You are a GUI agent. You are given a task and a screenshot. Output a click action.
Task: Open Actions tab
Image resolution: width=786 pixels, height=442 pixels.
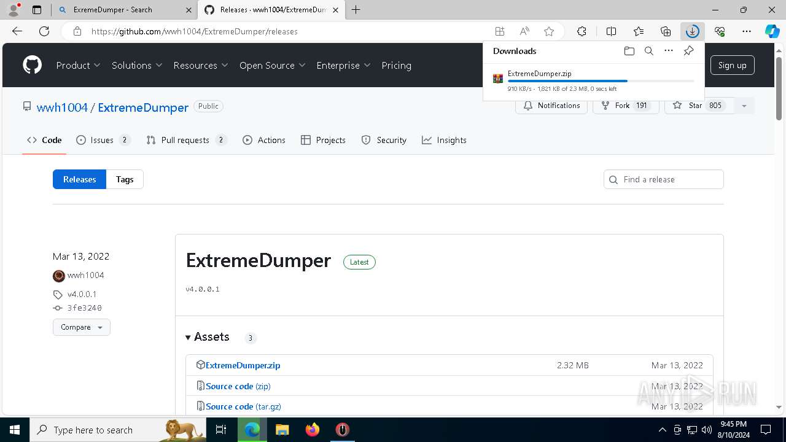tap(264, 140)
